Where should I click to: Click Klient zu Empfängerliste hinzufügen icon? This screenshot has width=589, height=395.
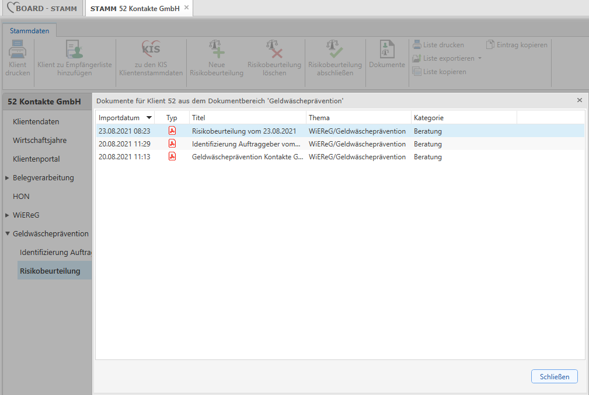tap(74, 49)
